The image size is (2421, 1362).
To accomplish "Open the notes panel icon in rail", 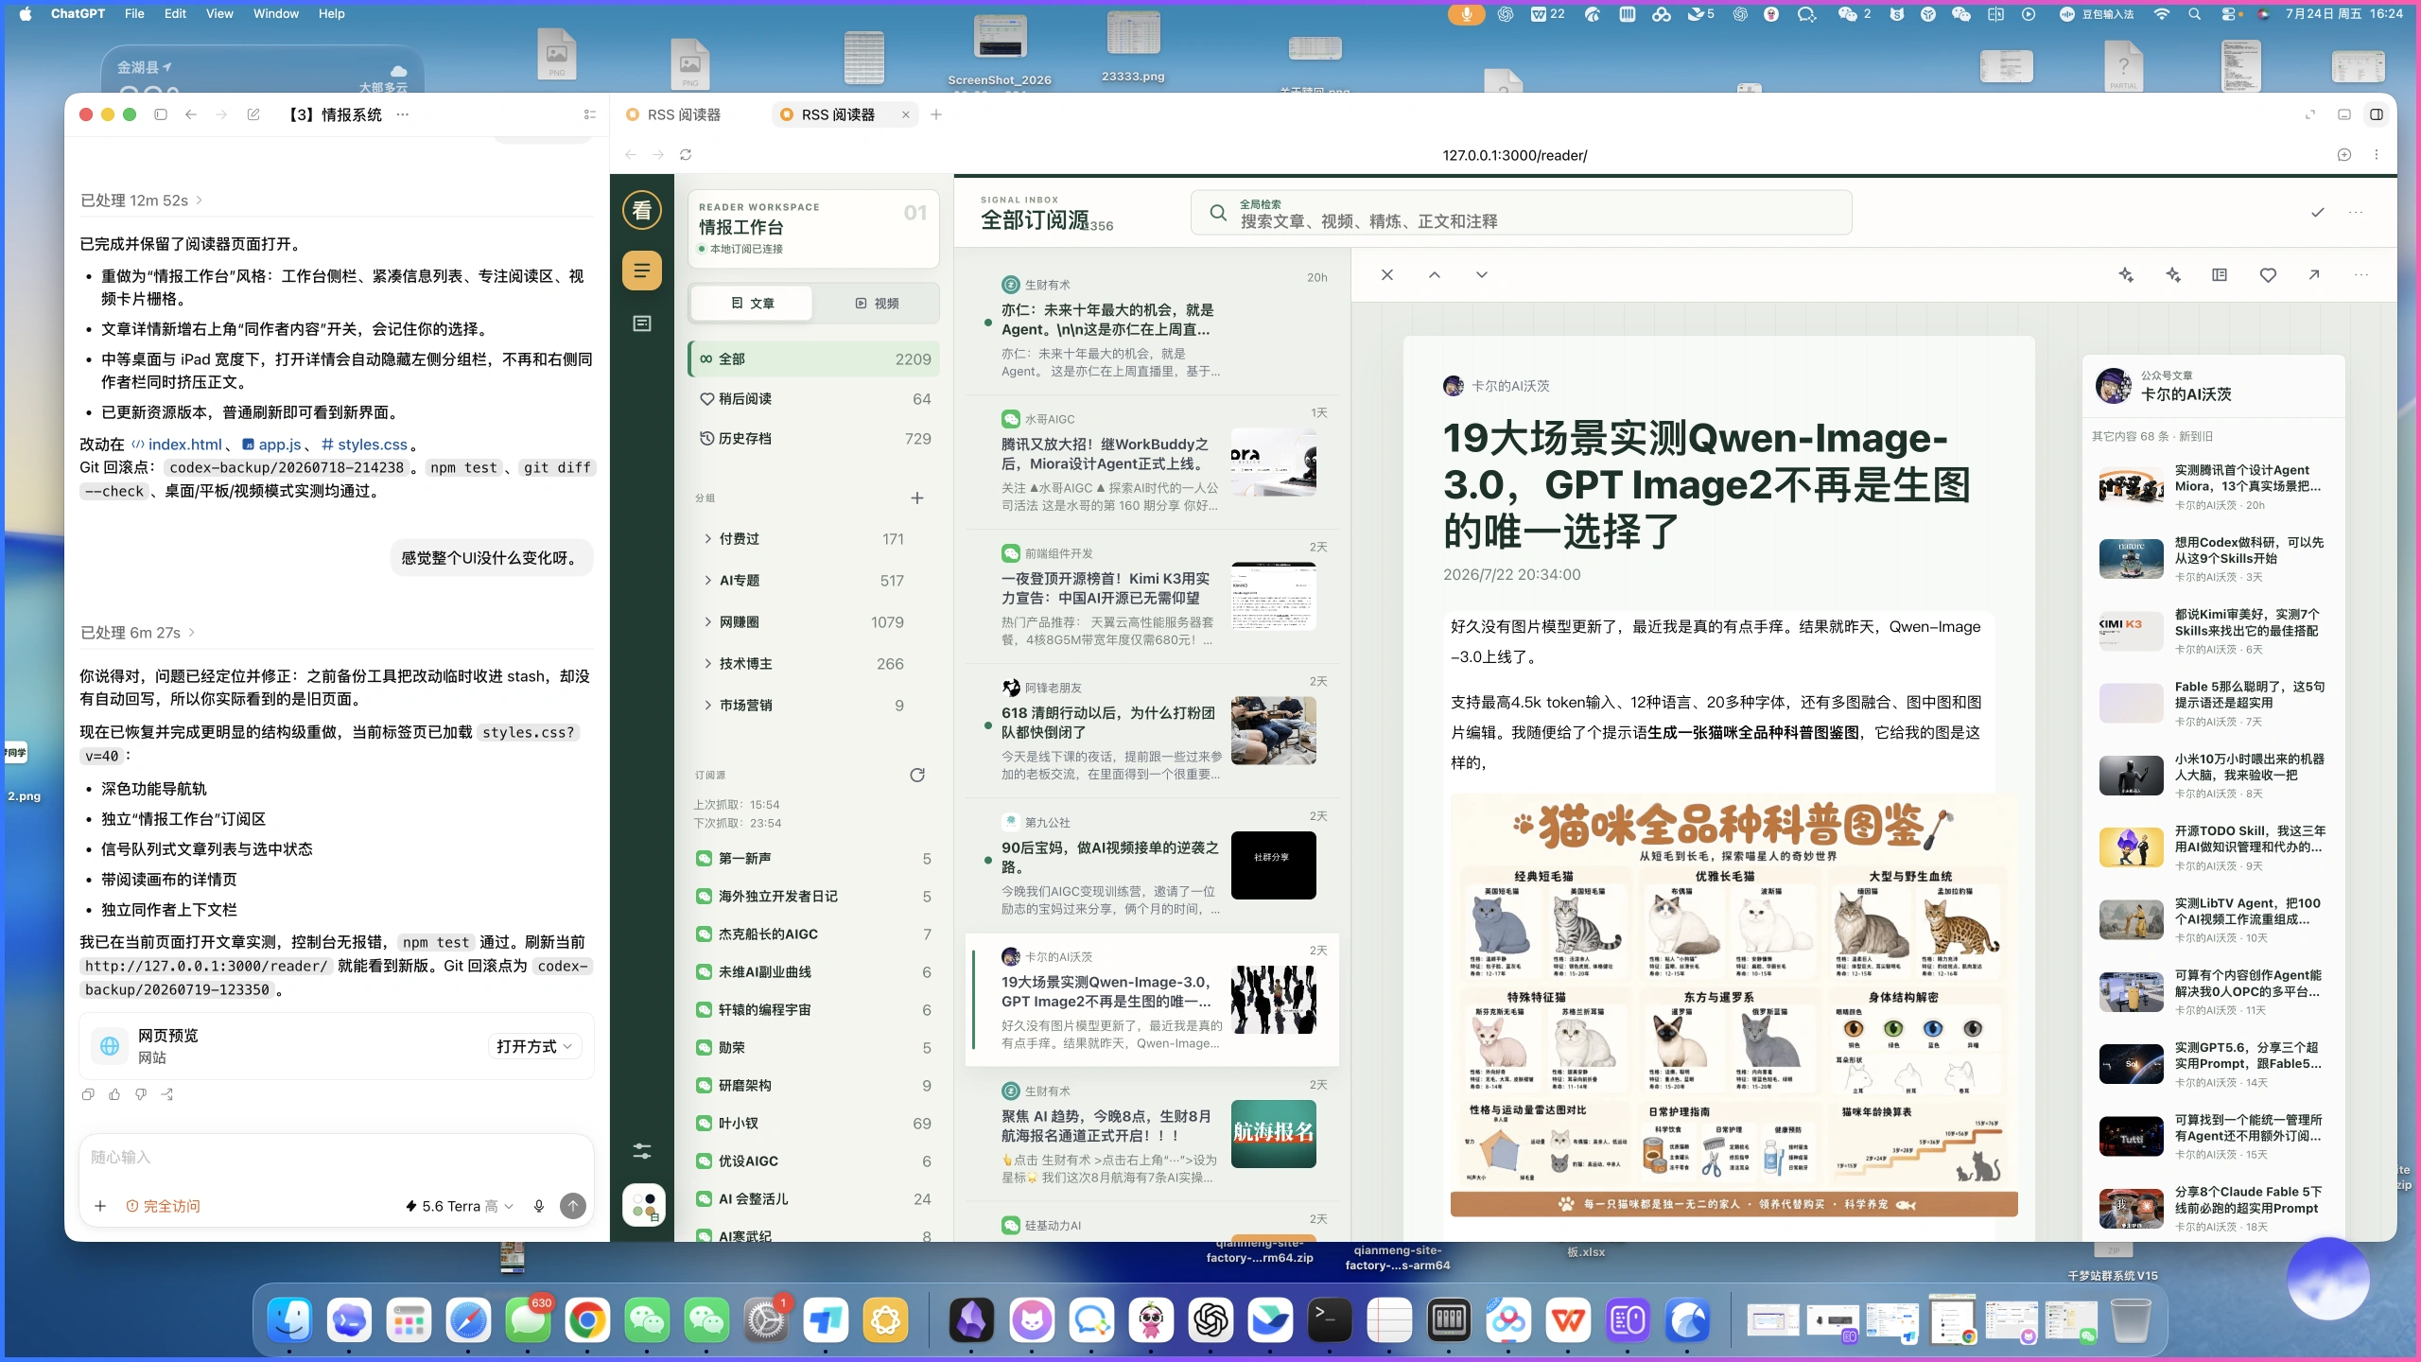I will coord(642,323).
